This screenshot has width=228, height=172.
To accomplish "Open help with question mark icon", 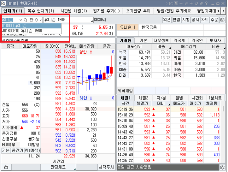I will (206, 3).
